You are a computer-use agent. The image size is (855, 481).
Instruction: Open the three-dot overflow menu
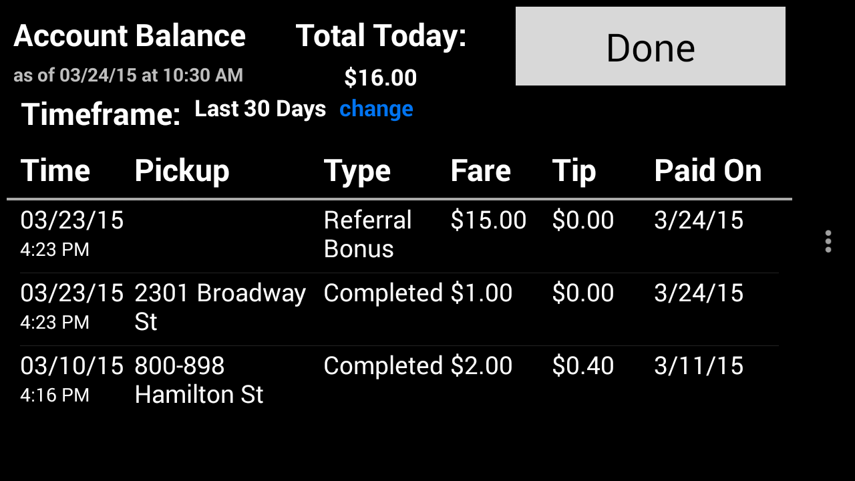[x=828, y=241]
